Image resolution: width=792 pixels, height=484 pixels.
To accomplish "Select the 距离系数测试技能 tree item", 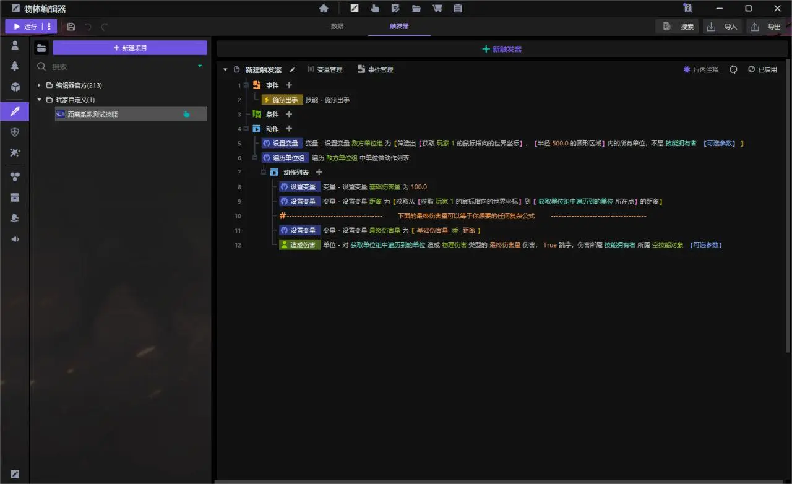I will (x=93, y=115).
